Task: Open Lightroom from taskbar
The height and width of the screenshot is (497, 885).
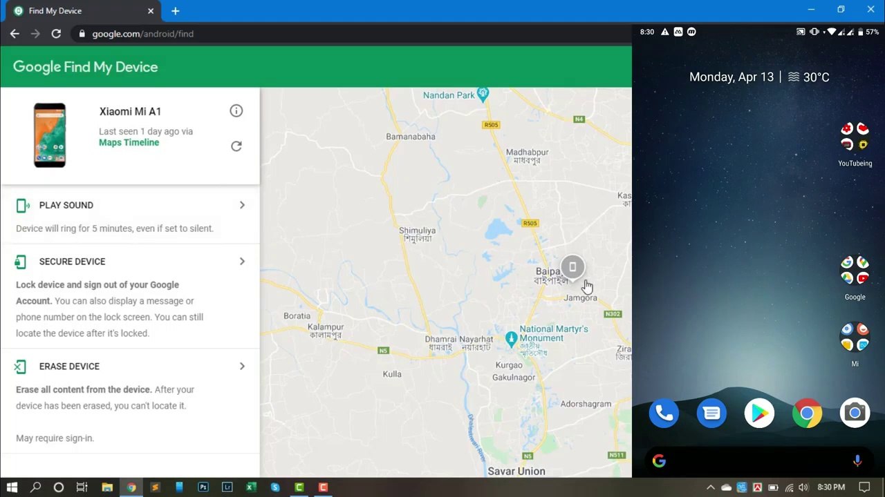Action: pyautogui.click(x=227, y=487)
